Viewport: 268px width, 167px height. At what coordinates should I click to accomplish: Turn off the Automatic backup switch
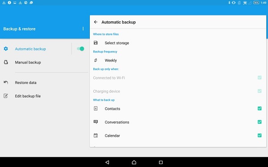tap(80, 49)
